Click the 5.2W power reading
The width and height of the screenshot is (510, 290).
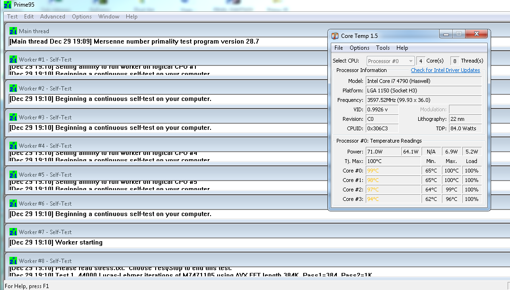[x=472, y=152]
